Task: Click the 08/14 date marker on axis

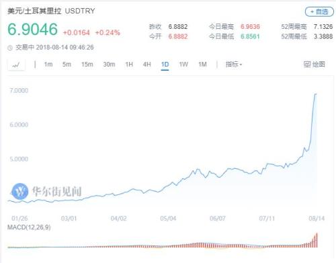Action: 317,218
